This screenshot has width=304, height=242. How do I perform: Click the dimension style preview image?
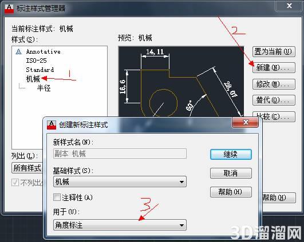click(x=181, y=81)
